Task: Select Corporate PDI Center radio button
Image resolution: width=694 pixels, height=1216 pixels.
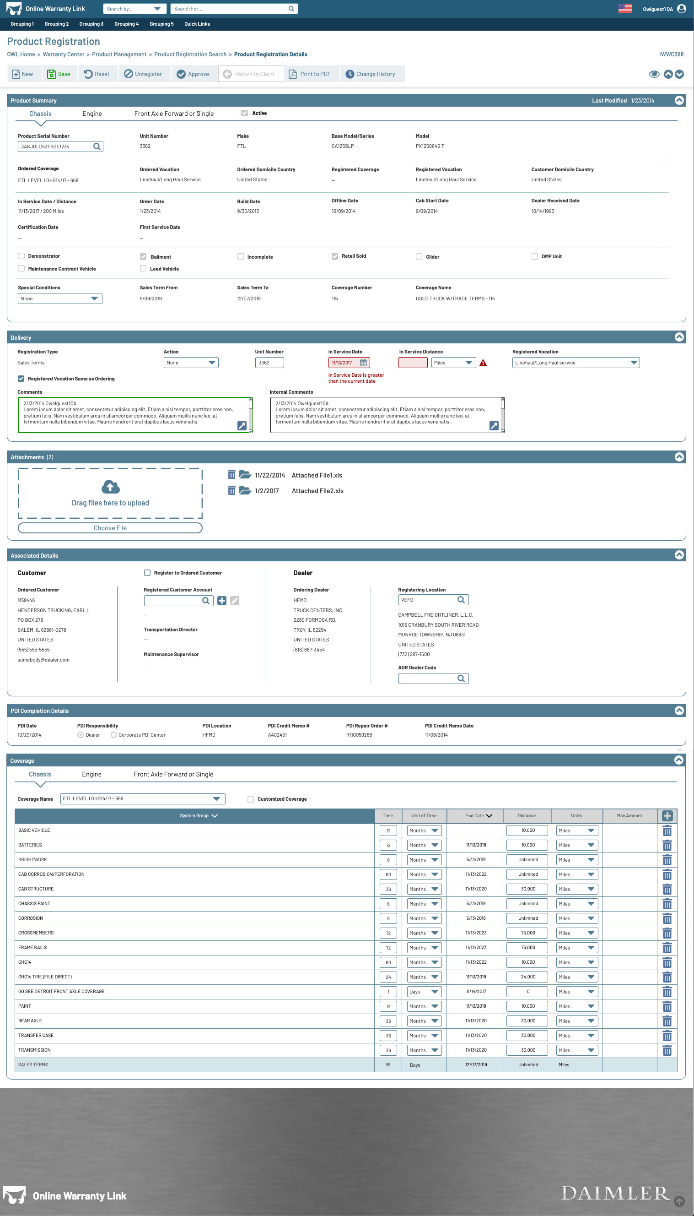Action: (x=114, y=735)
